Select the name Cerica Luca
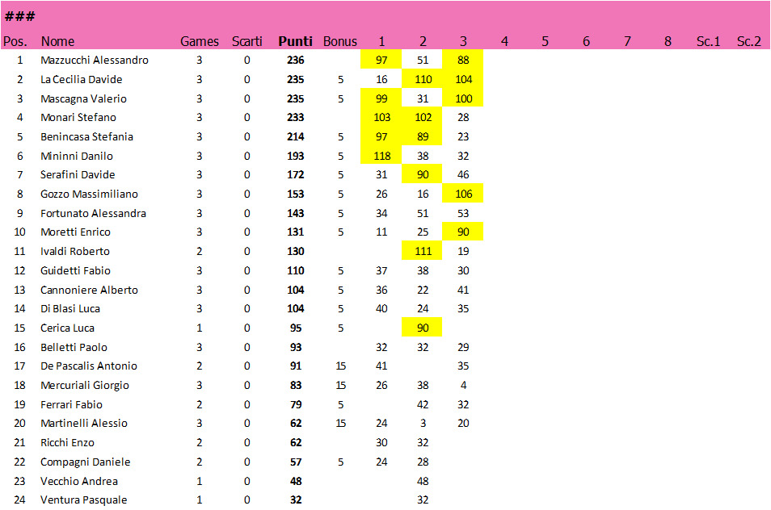The image size is (771, 510). click(x=67, y=328)
